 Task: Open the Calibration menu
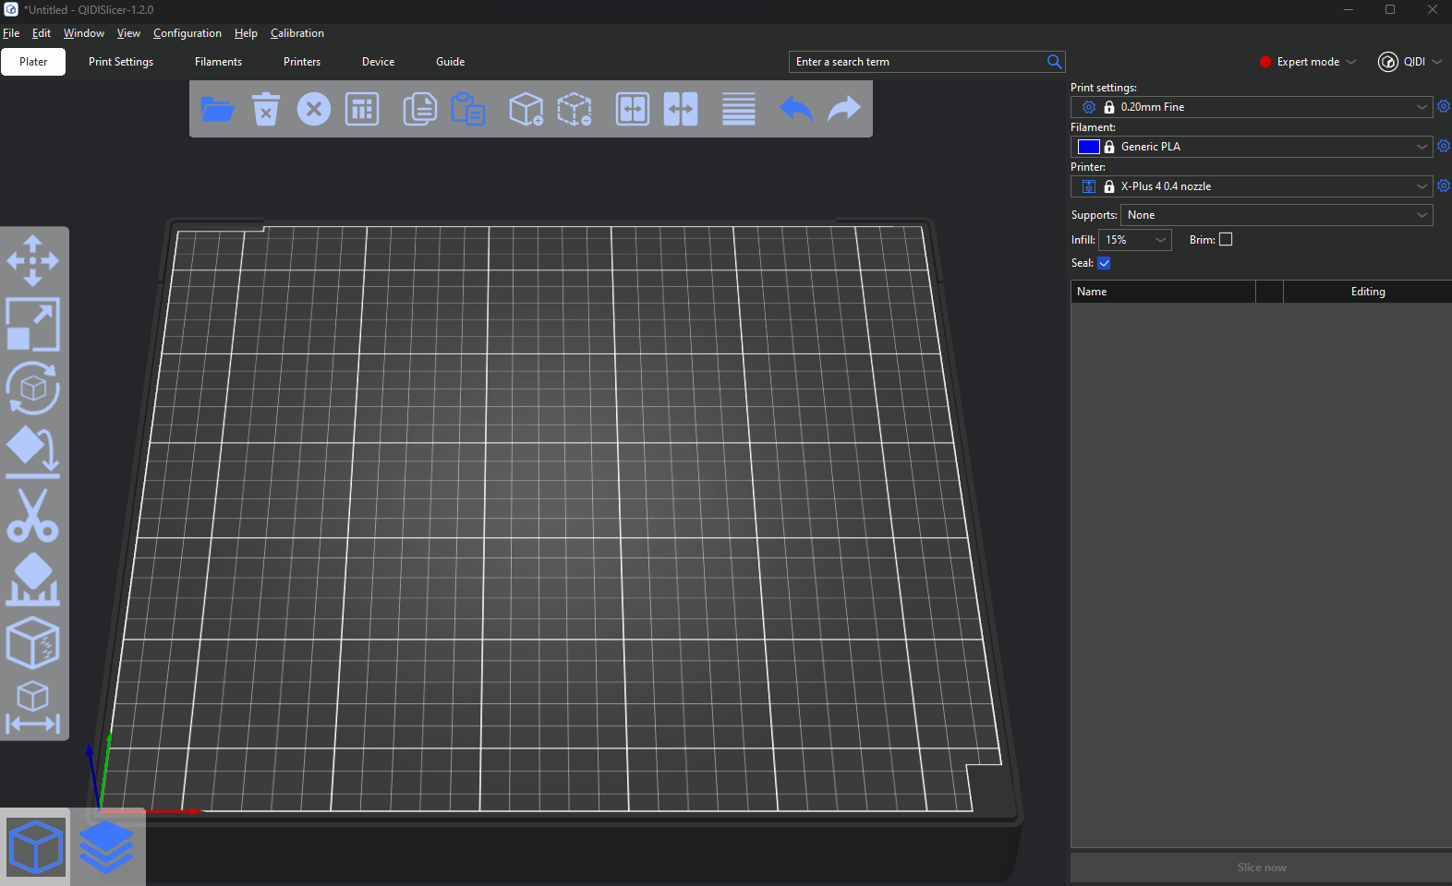pyautogui.click(x=296, y=33)
